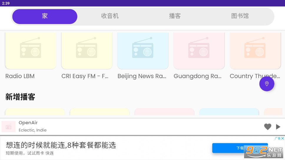The height and width of the screenshot is (160, 285).
Task: Open the OpenAir title in the player bar
Action: pyautogui.click(x=28, y=123)
